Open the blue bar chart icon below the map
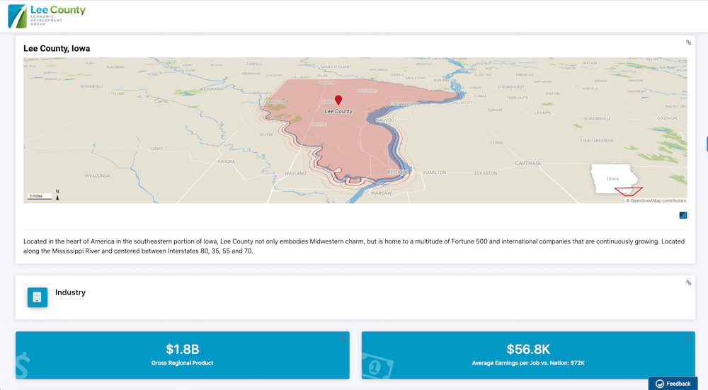 (683, 215)
